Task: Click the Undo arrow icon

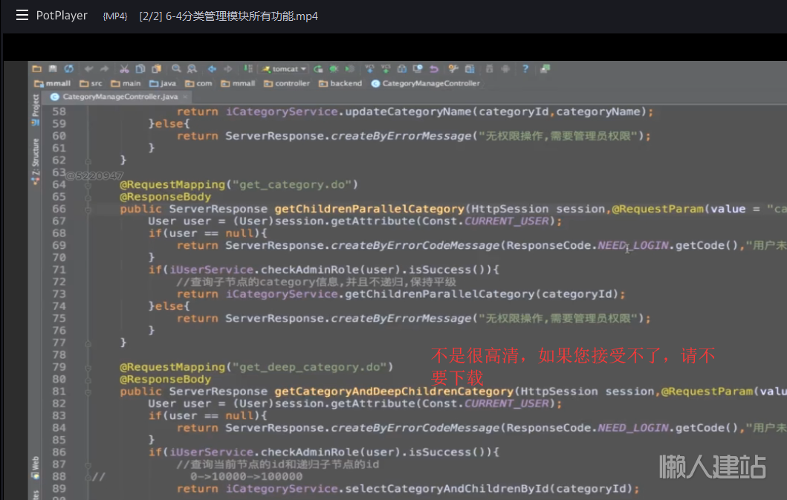Action: pos(89,69)
